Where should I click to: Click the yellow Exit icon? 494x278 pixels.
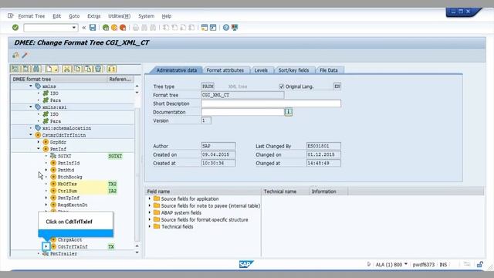114,28
